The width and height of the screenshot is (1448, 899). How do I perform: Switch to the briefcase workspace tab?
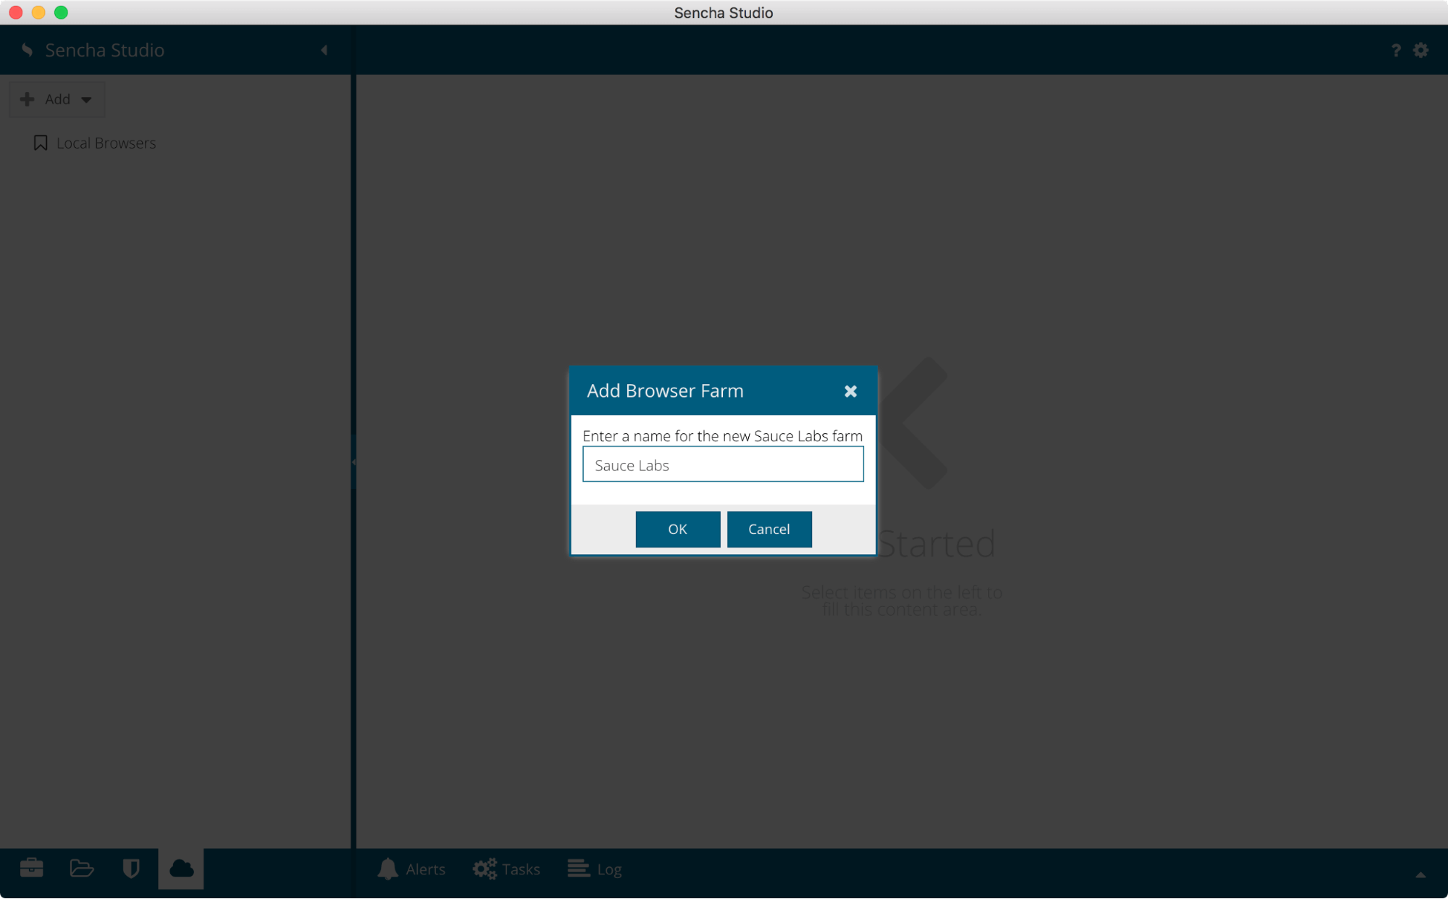pos(32,868)
